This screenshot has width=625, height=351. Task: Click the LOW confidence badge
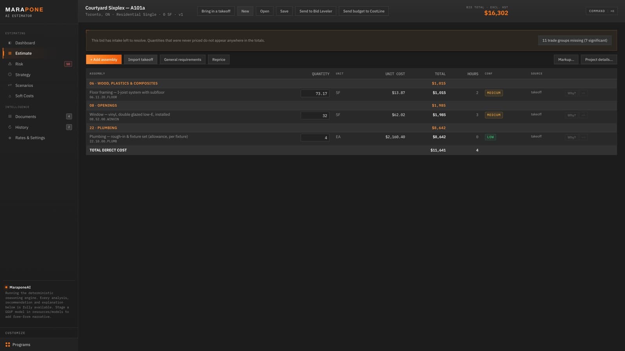tap(490, 137)
